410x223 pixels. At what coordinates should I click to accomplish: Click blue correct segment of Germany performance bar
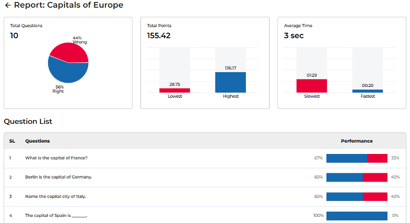click(x=344, y=177)
